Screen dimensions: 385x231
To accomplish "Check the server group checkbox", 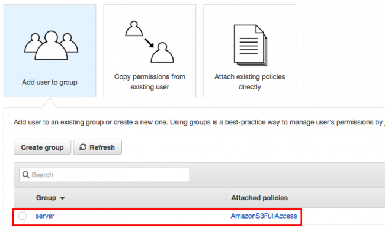I will (x=23, y=216).
